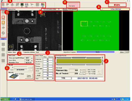The image size is (132, 101).
Task: Open the File menu
Action: coord(4,1)
